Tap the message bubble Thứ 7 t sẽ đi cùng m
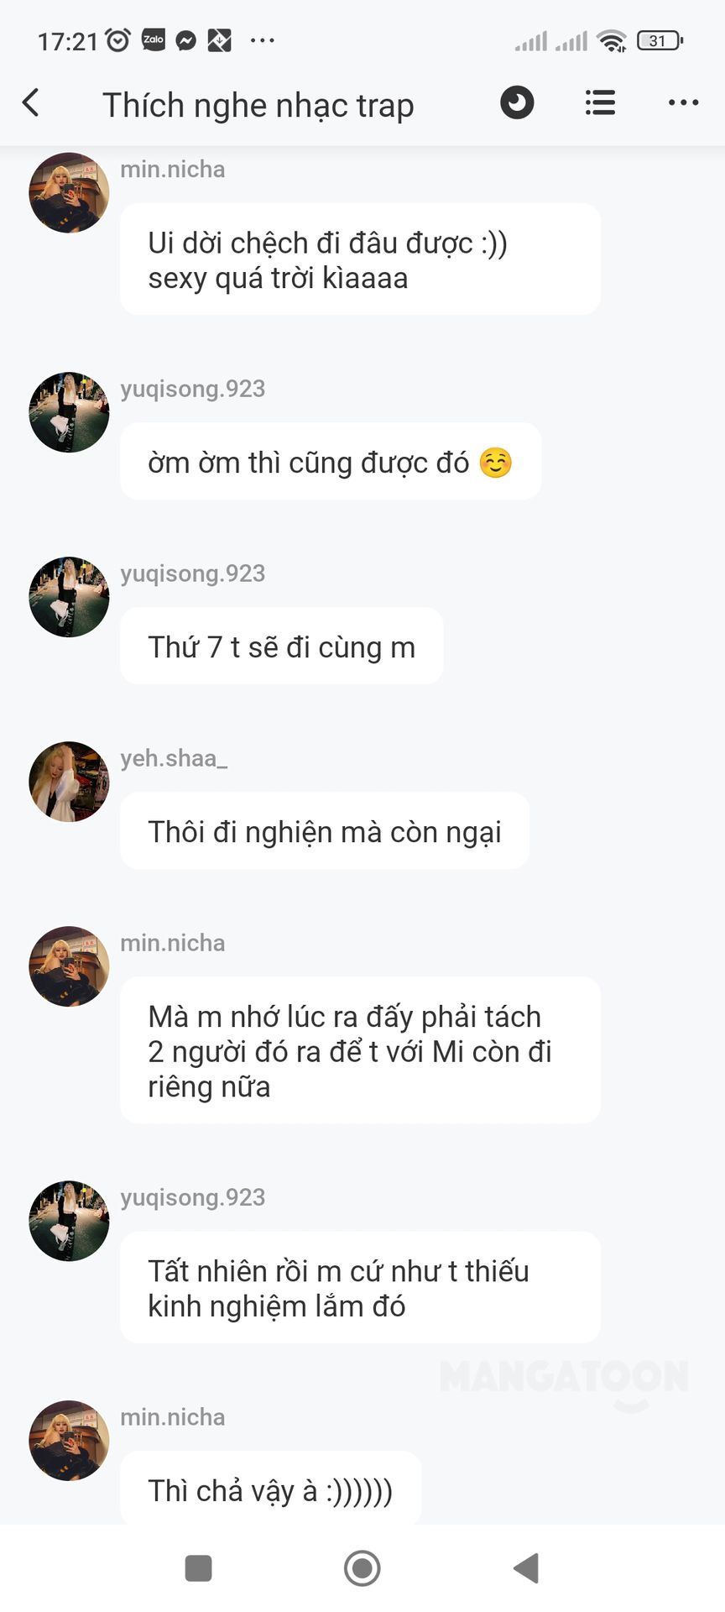 pos(282,646)
